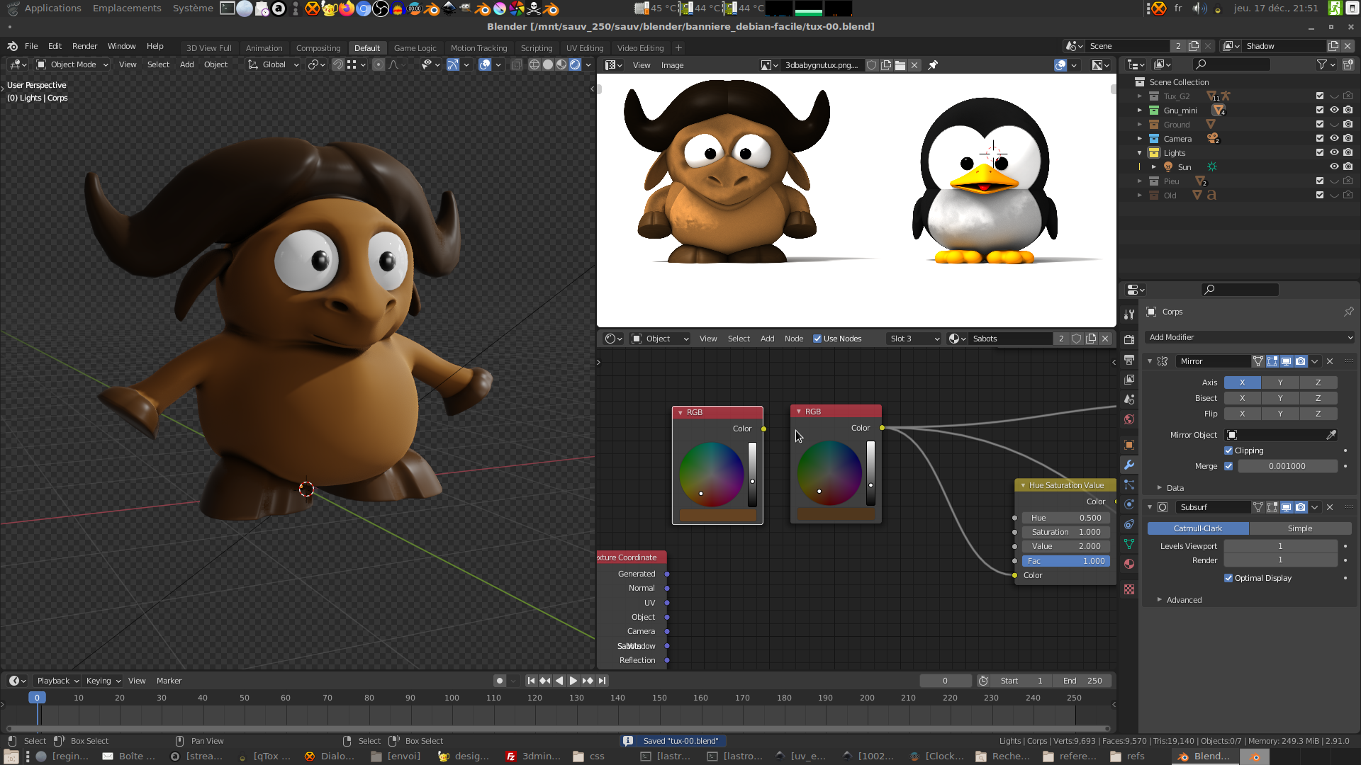
Task: Uncheck the Clipping option in Mirror modifier
Action: [x=1228, y=450]
